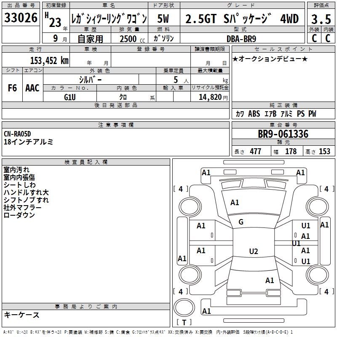Click the A1 scratch mark on the hood
Viewport: 337px width, 337px height.
click(x=235, y=203)
